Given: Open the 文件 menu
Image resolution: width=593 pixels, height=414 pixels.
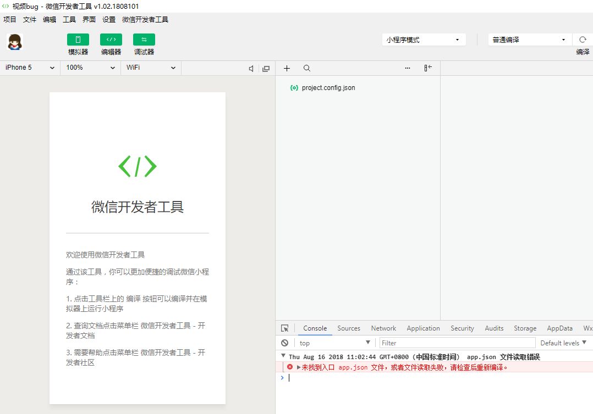Looking at the screenshot, I should pos(30,20).
